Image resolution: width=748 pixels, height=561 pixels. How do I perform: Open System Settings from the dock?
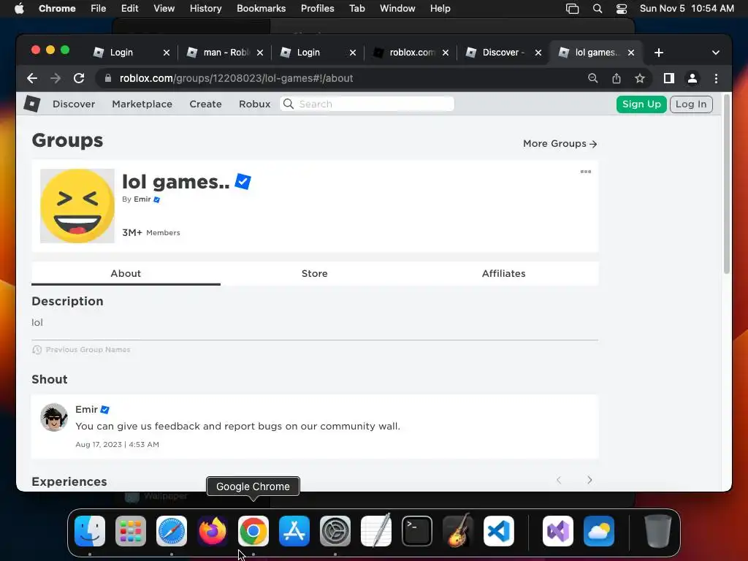click(335, 531)
